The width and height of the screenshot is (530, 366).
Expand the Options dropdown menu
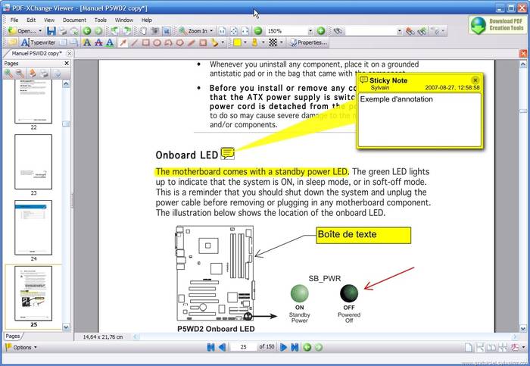[21, 347]
